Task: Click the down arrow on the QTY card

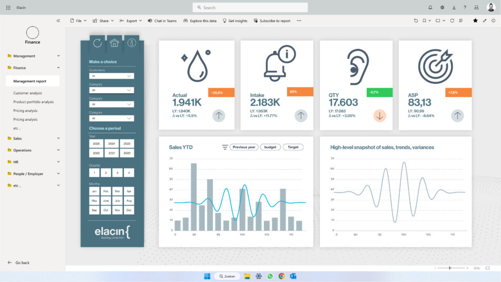Action: [380, 116]
